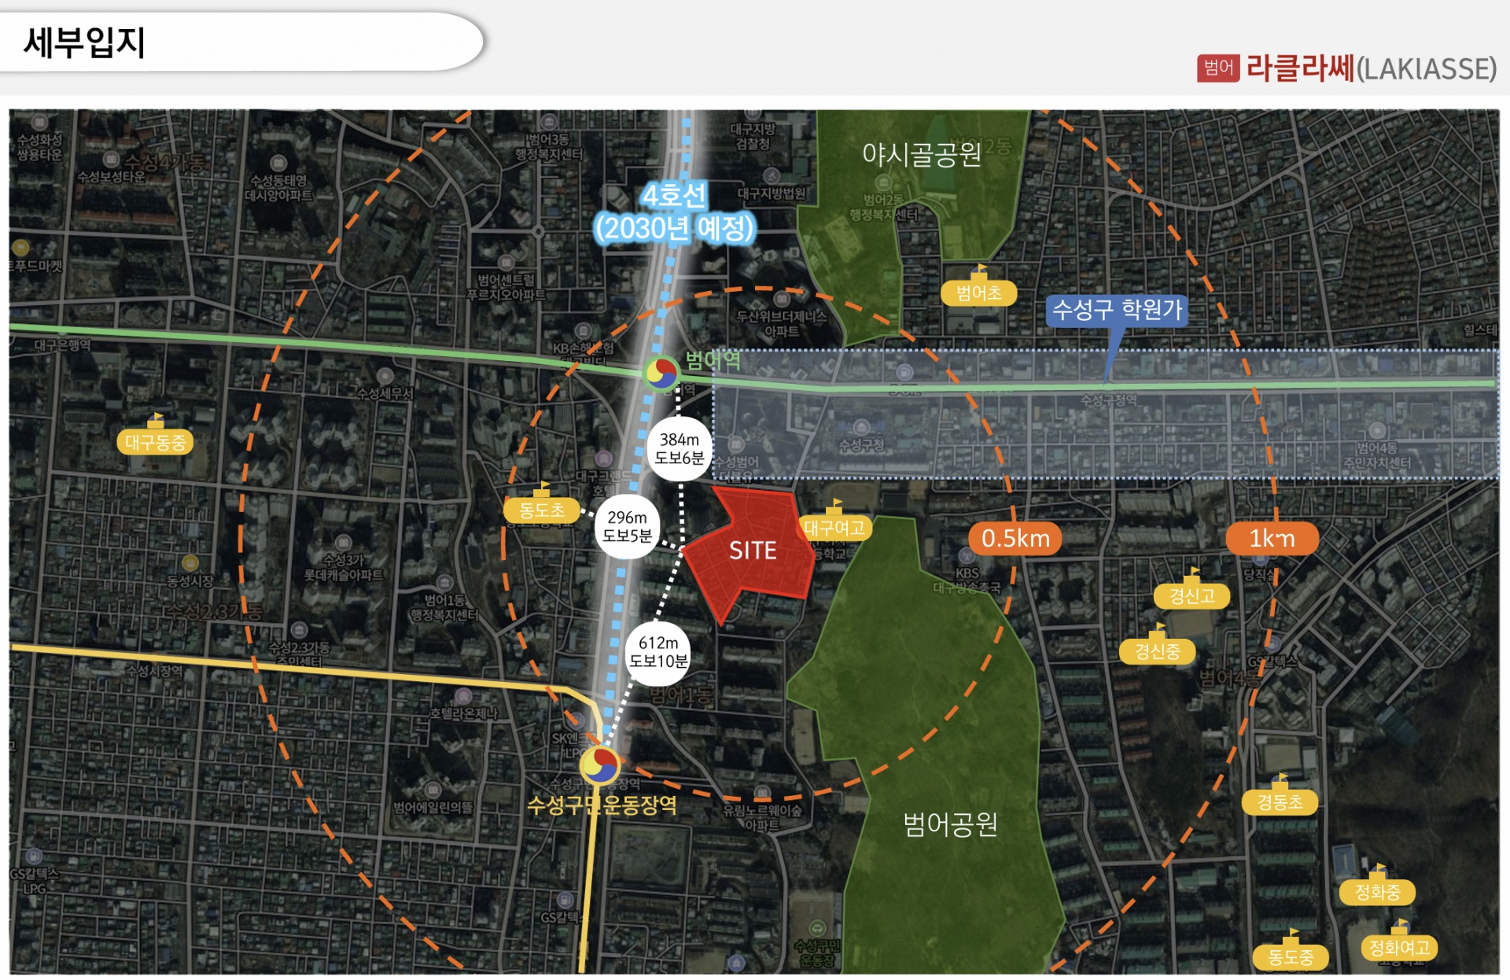Click the 0.5km radius badge
This screenshot has height=980, width=1510.
pyautogui.click(x=1015, y=539)
